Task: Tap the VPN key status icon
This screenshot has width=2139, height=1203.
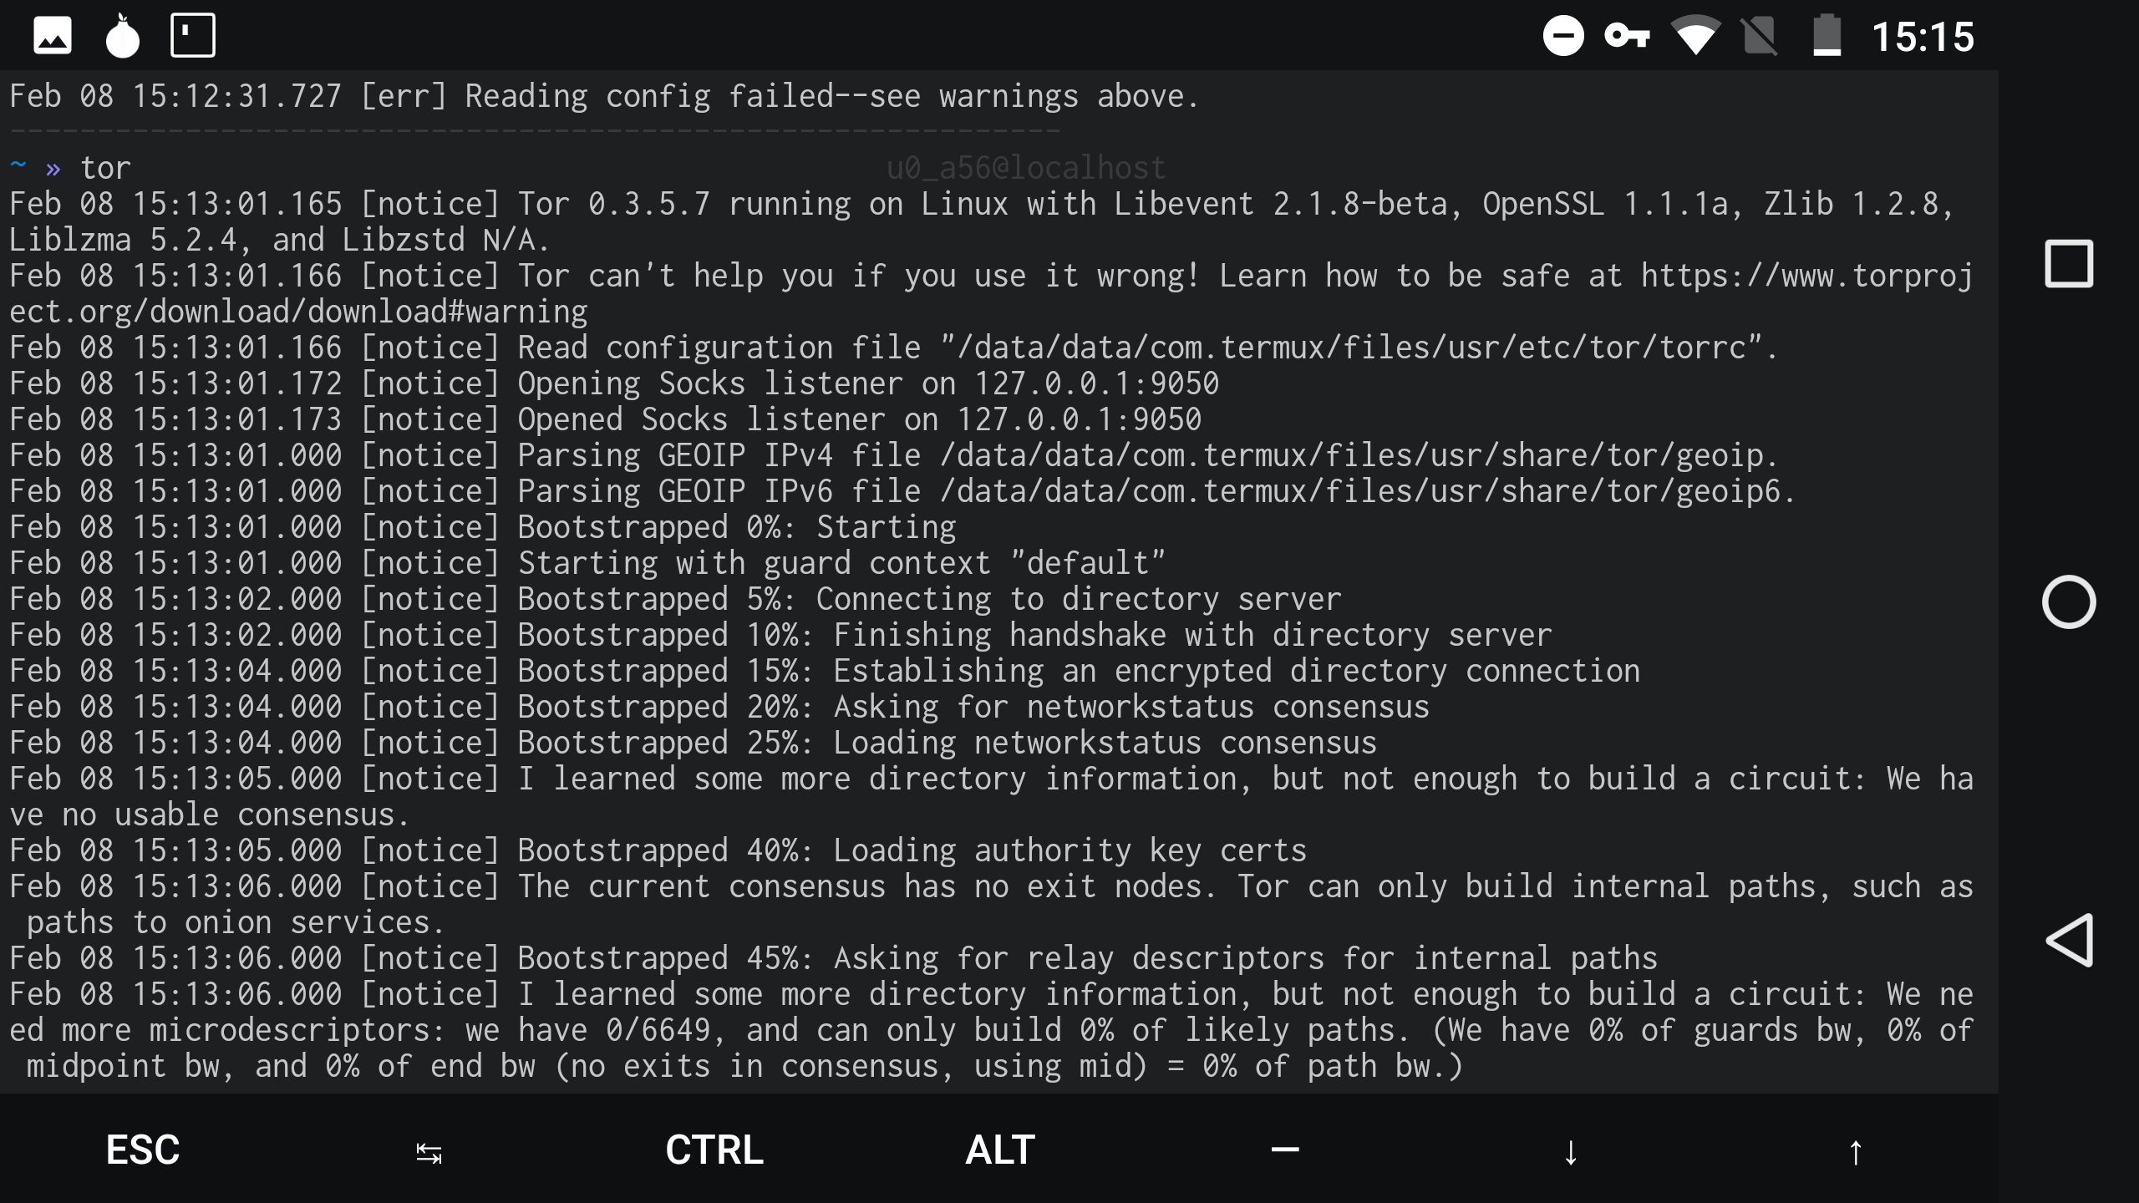Action: click(x=1626, y=37)
